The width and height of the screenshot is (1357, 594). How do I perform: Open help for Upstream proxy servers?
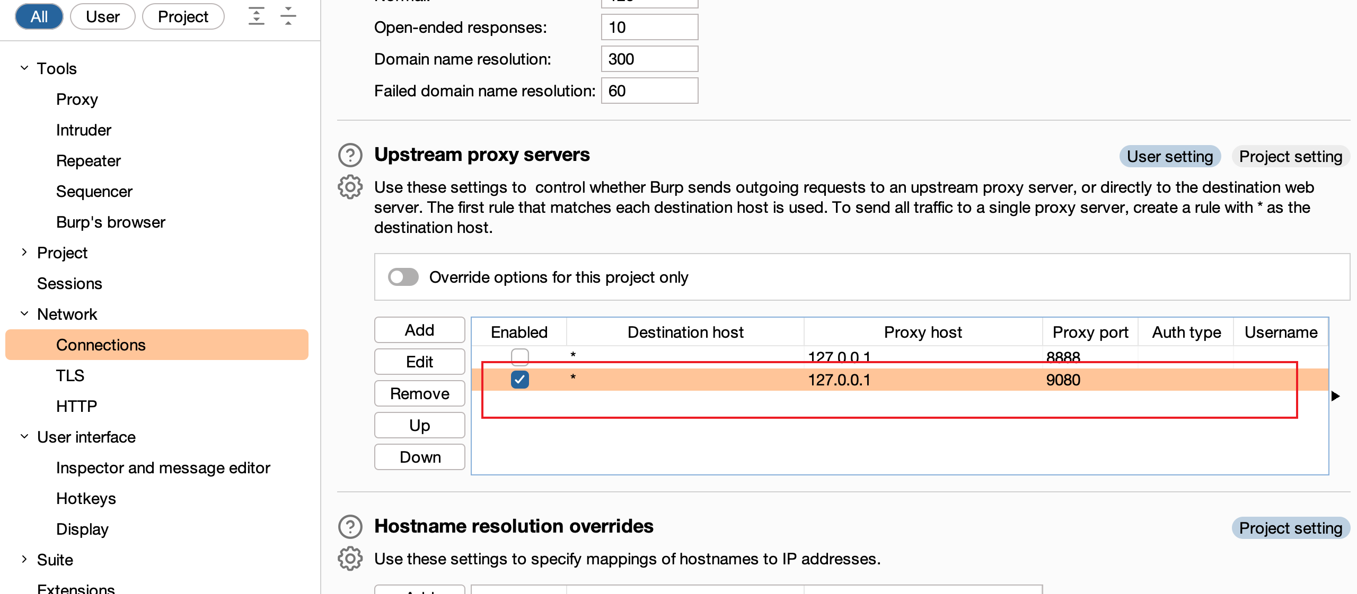(x=350, y=155)
